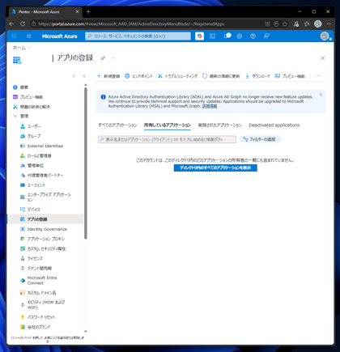Add page to browser favorites
Viewport: 340px width, 352px height.
click(285, 24)
